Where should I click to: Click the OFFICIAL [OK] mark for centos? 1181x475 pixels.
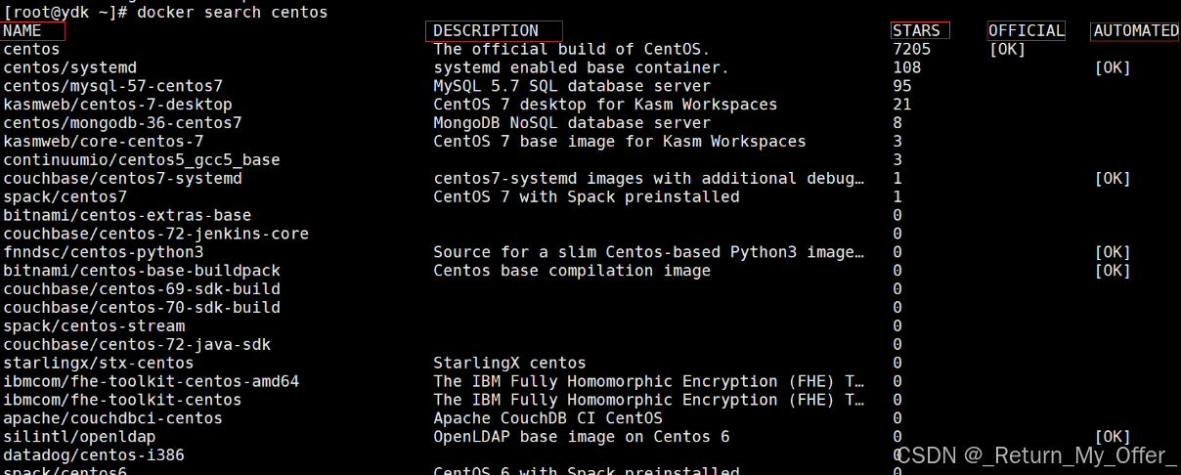[x=1007, y=49]
